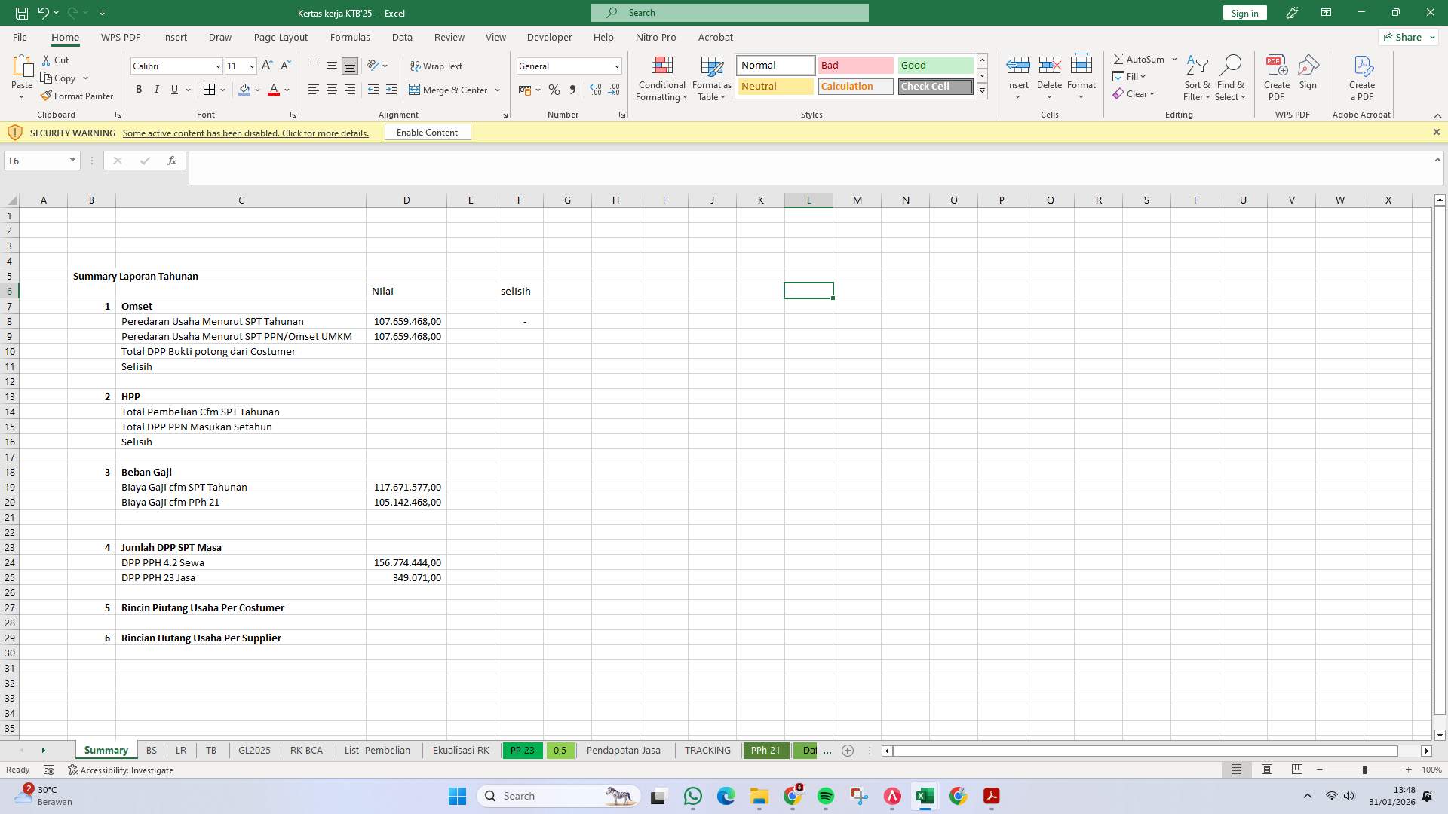Open the security warning details link

pyautogui.click(x=246, y=133)
